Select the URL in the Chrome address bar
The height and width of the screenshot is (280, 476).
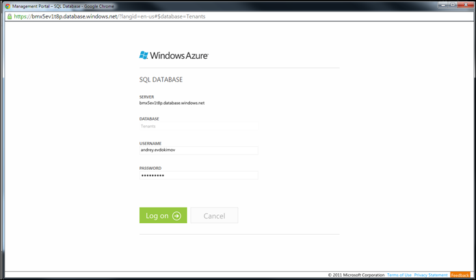pos(109,16)
